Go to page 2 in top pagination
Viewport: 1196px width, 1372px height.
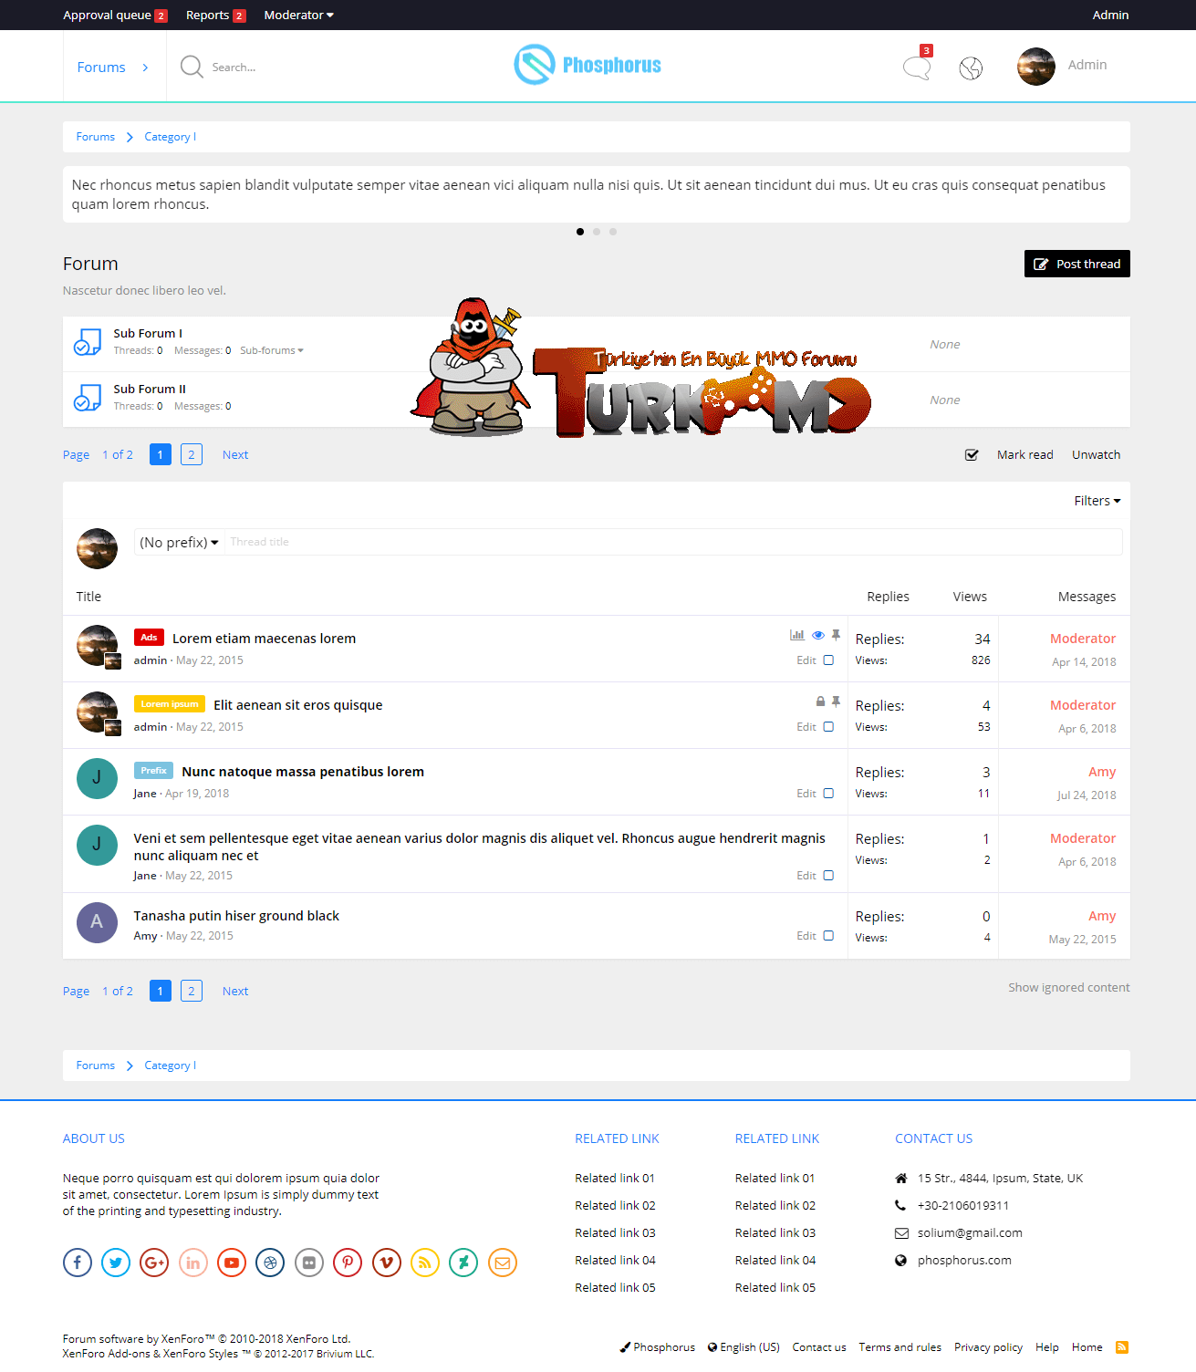pos(192,454)
